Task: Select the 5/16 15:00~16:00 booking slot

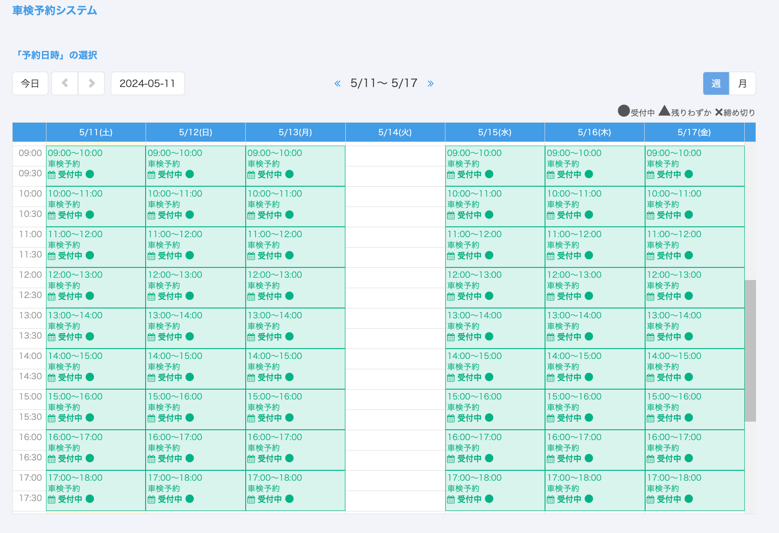Action: click(594, 409)
